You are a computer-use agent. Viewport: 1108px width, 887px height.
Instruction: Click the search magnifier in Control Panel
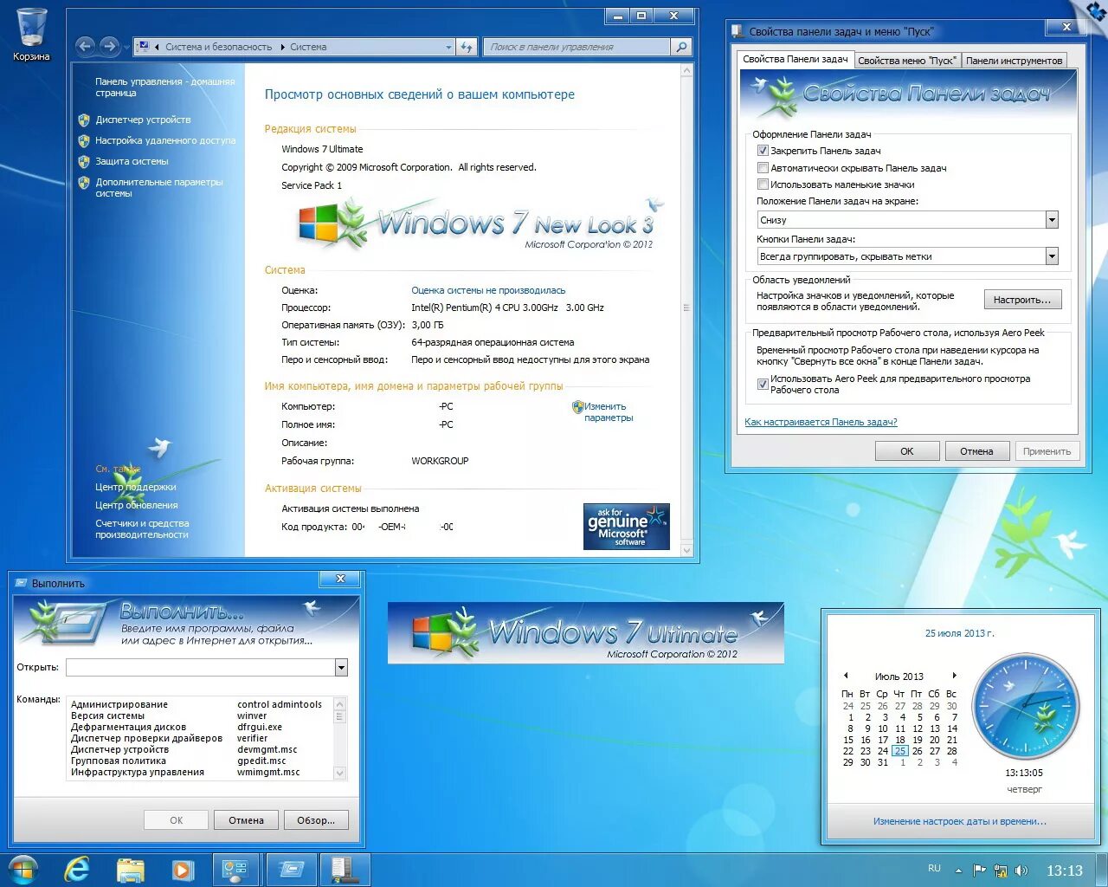[682, 47]
